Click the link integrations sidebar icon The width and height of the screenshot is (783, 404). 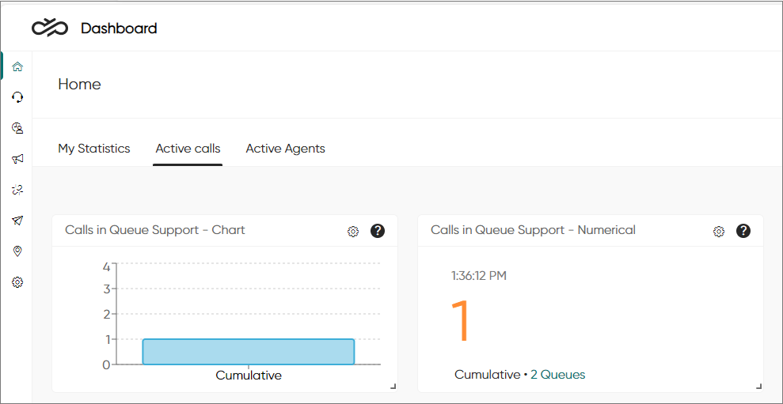point(17,190)
